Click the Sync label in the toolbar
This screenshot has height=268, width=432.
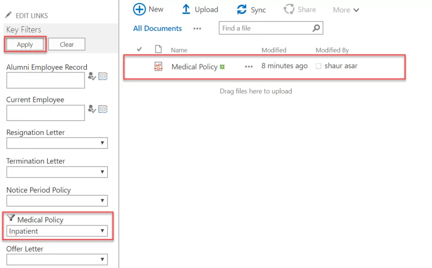(x=258, y=10)
